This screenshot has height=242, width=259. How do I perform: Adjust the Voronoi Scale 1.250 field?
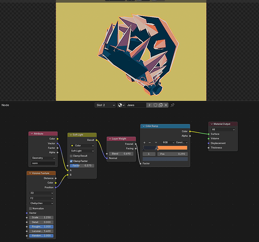point(41,217)
